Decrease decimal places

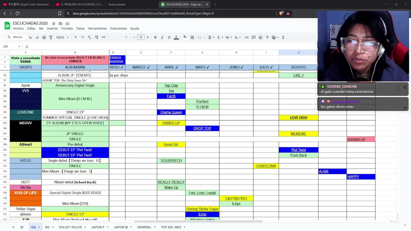coord(89,37)
